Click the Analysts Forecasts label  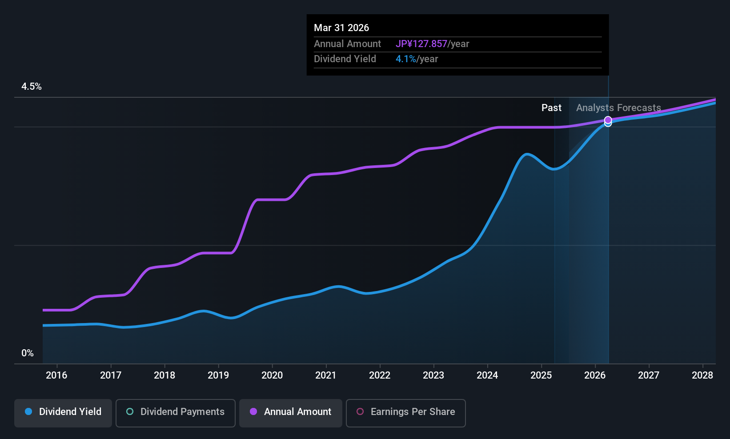pyautogui.click(x=618, y=108)
